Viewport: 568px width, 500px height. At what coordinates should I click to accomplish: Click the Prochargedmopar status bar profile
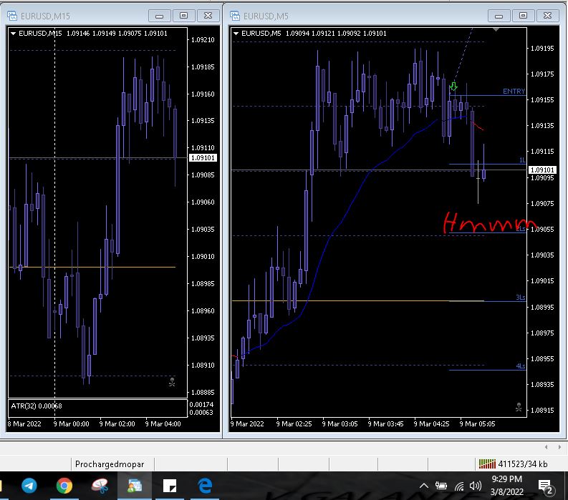click(x=110, y=464)
